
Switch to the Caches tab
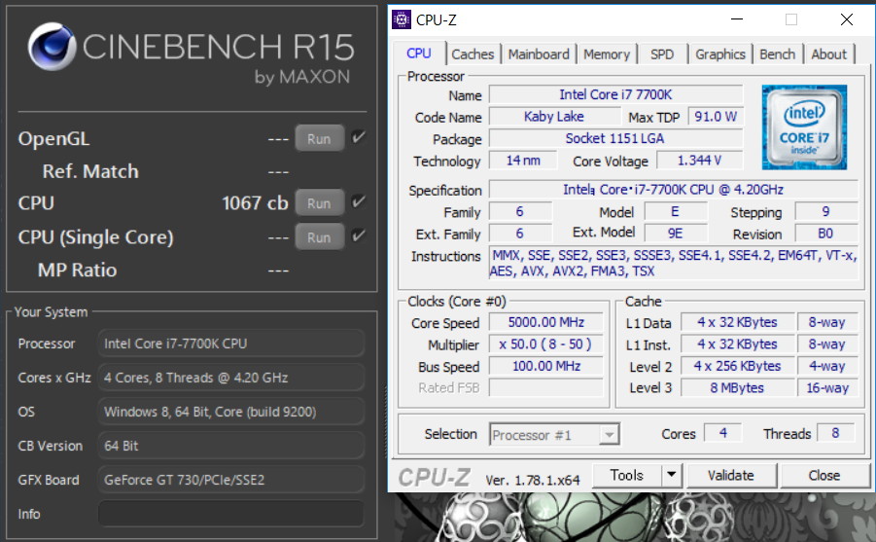(473, 54)
